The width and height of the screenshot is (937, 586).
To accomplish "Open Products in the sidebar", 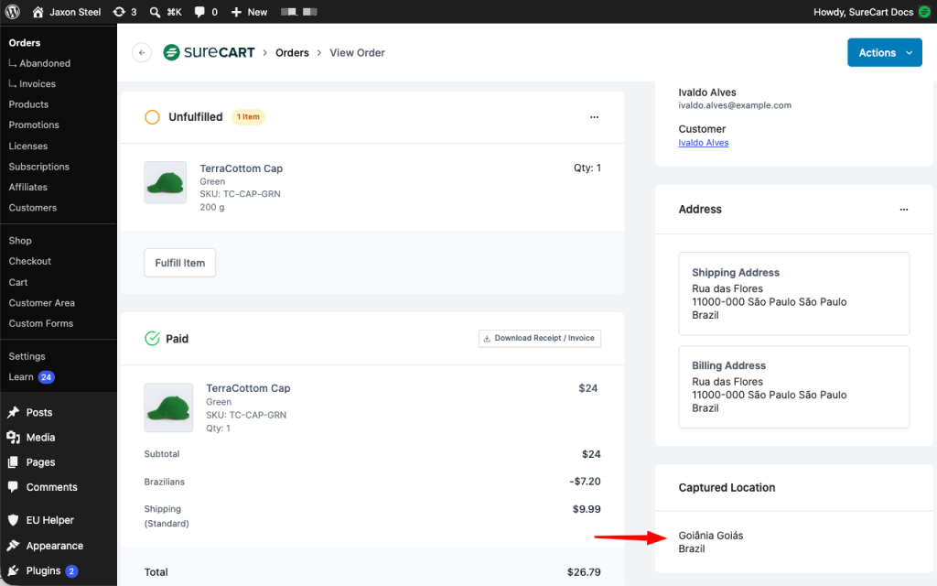I will click(28, 104).
